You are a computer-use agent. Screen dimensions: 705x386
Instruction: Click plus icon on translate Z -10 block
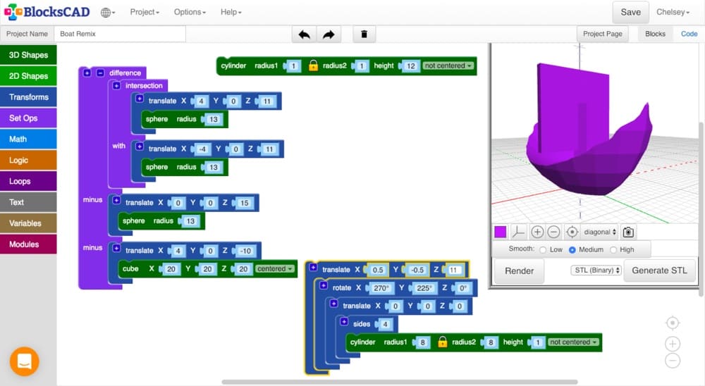pyautogui.click(x=116, y=249)
